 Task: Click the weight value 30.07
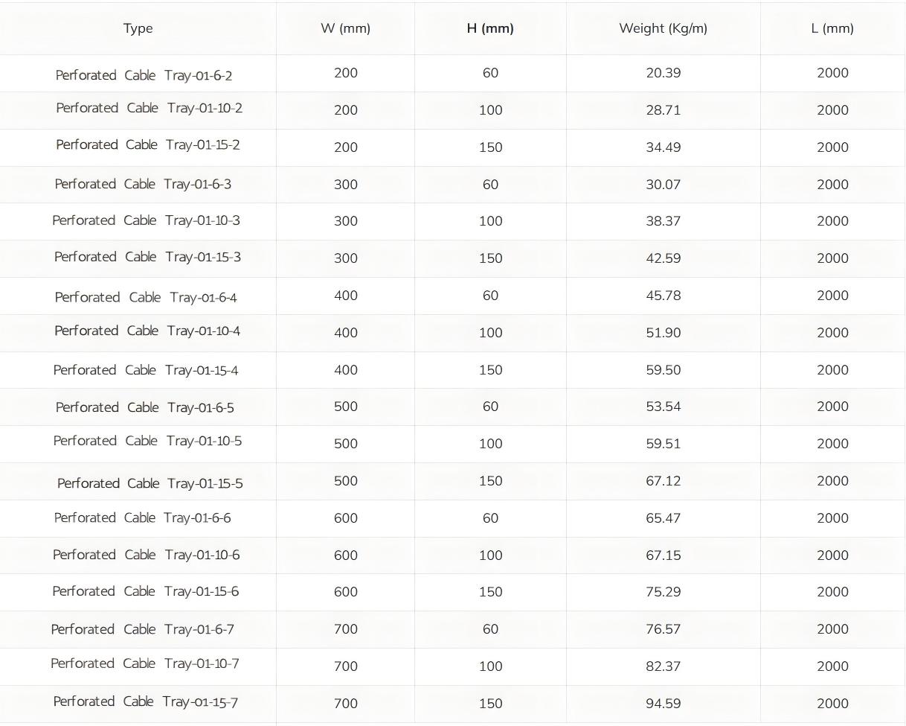coord(663,185)
